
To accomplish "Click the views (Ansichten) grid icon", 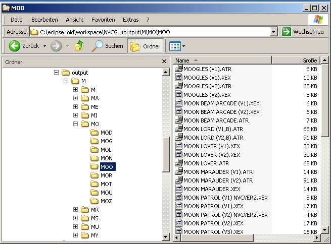I will tap(175, 46).
